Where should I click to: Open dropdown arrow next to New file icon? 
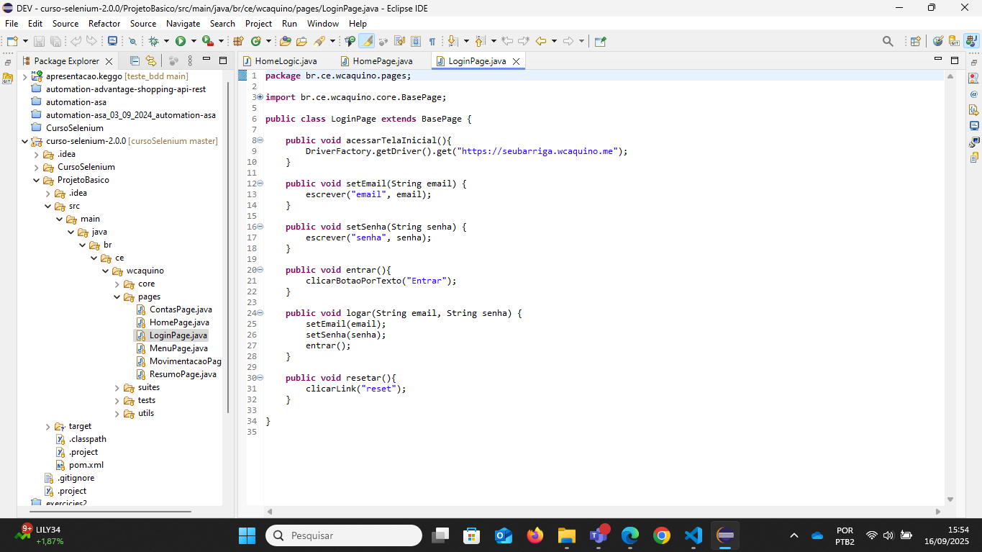click(x=25, y=41)
